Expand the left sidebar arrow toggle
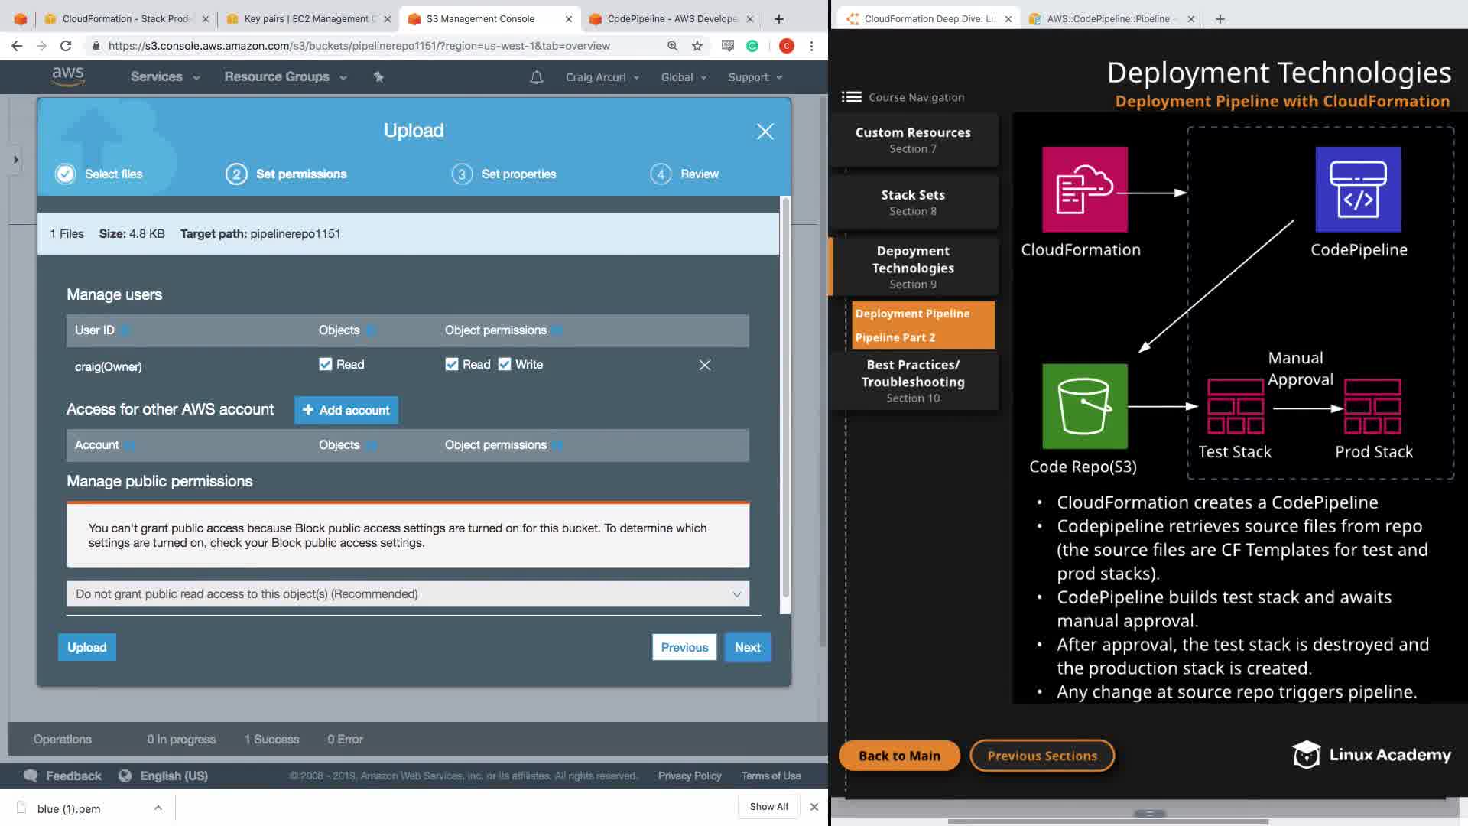 coord(16,160)
